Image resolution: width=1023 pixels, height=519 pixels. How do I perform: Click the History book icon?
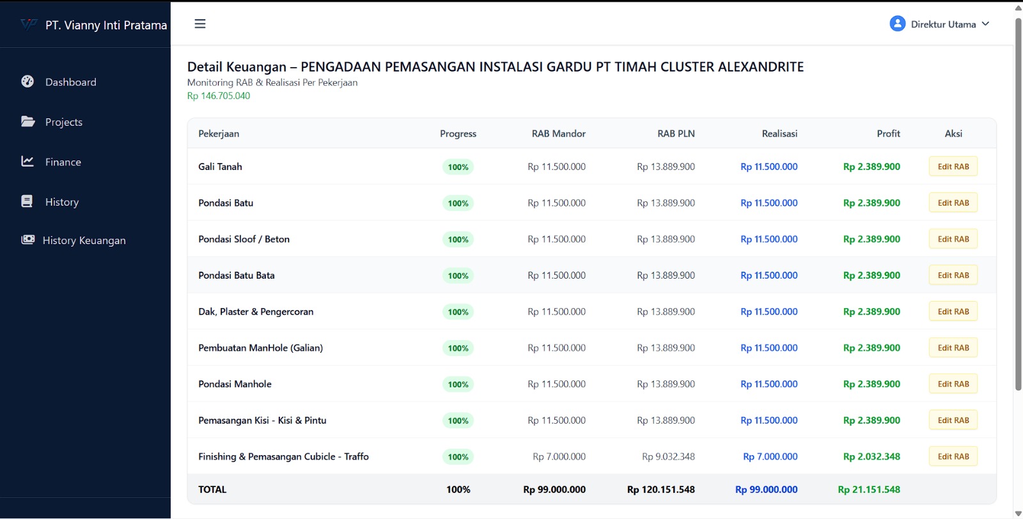27,201
